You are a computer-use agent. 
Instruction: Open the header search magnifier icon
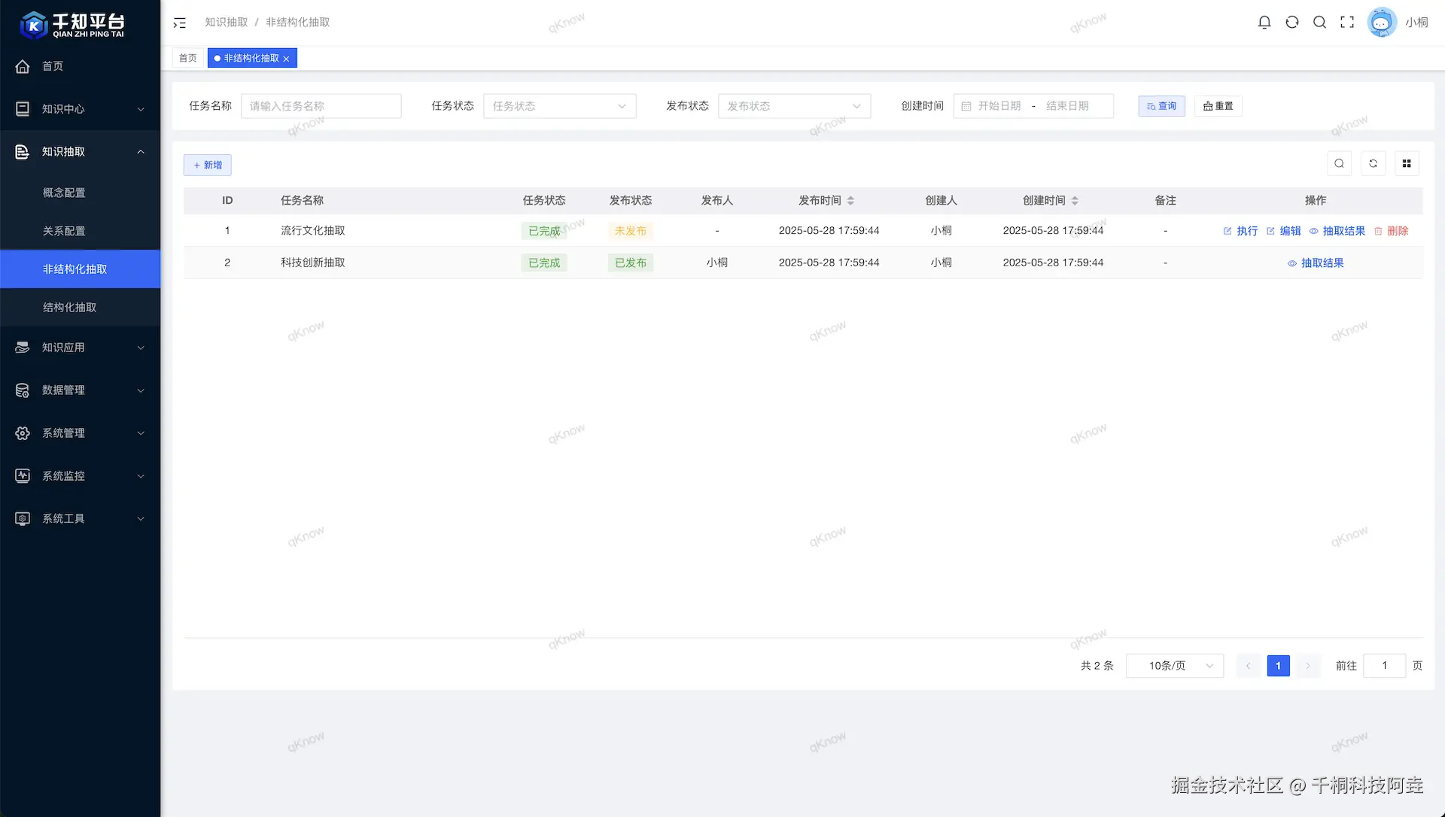tap(1319, 23)
